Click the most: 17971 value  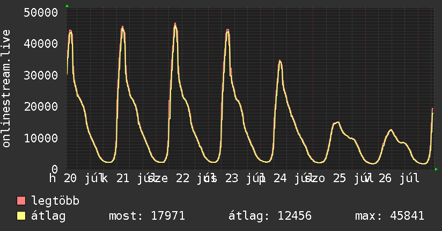pos(147,216)
